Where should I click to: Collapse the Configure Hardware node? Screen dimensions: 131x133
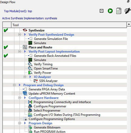click(x=20, y=98)
